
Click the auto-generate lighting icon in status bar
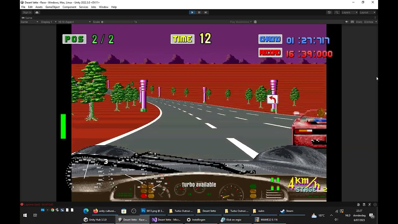coord(370,204)
